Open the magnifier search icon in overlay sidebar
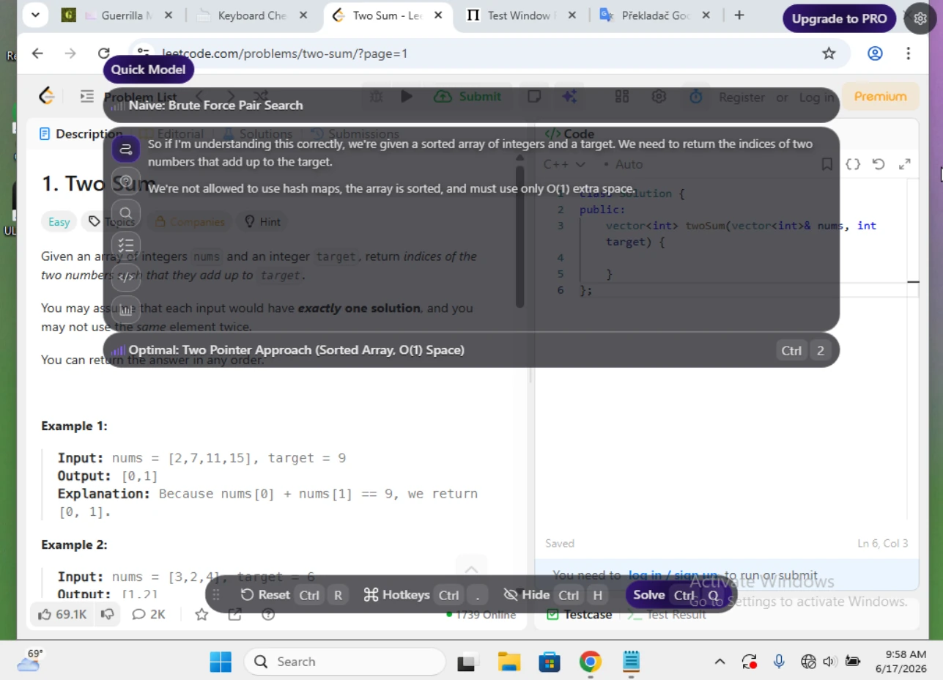 click(x=126, y=213)
